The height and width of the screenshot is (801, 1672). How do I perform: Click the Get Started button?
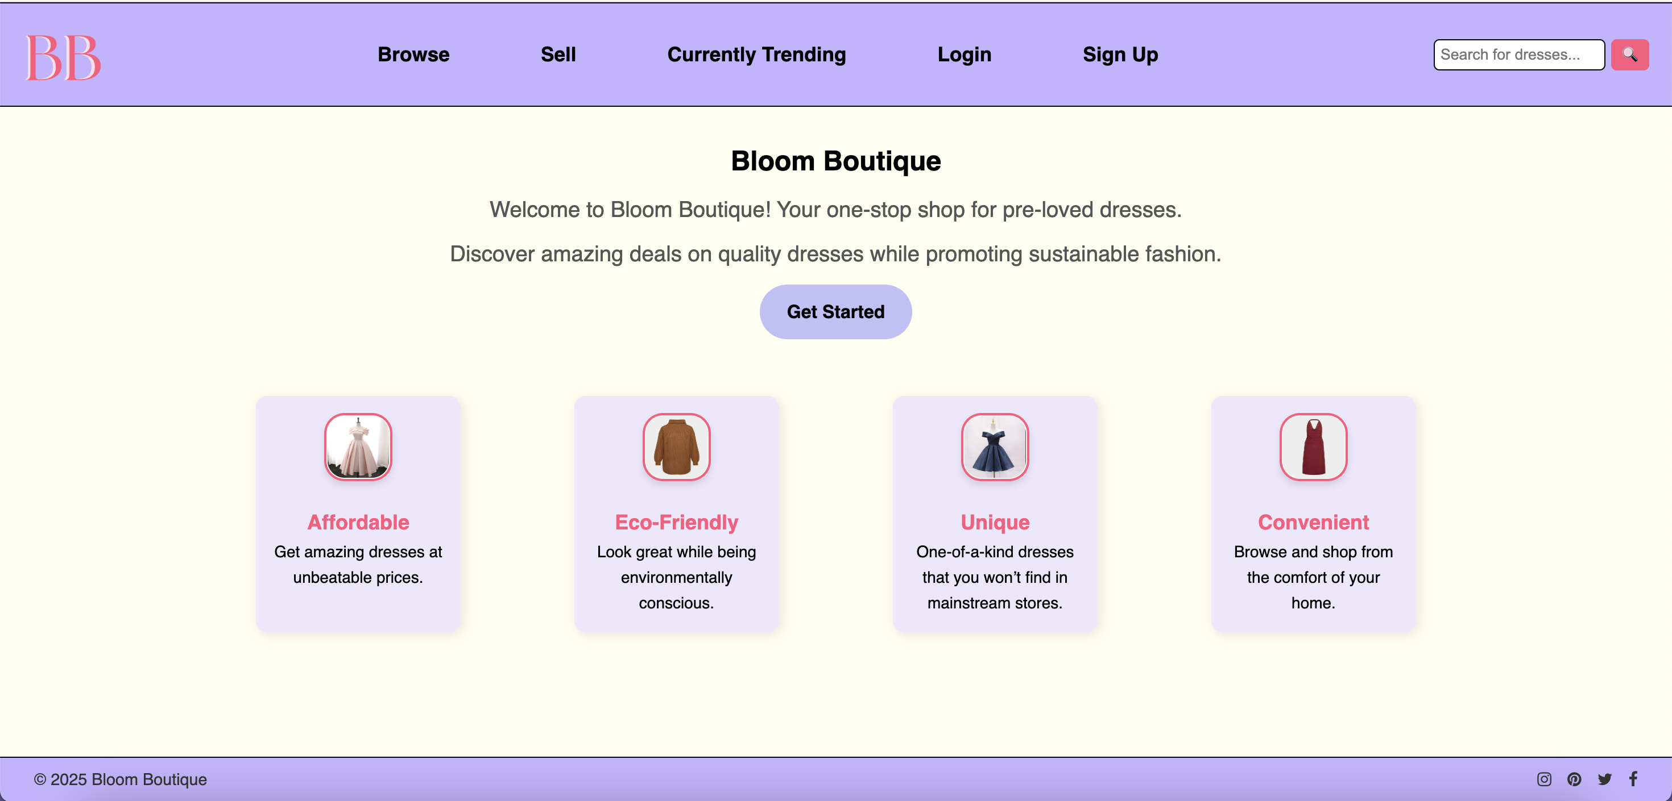tap(835, 312)
